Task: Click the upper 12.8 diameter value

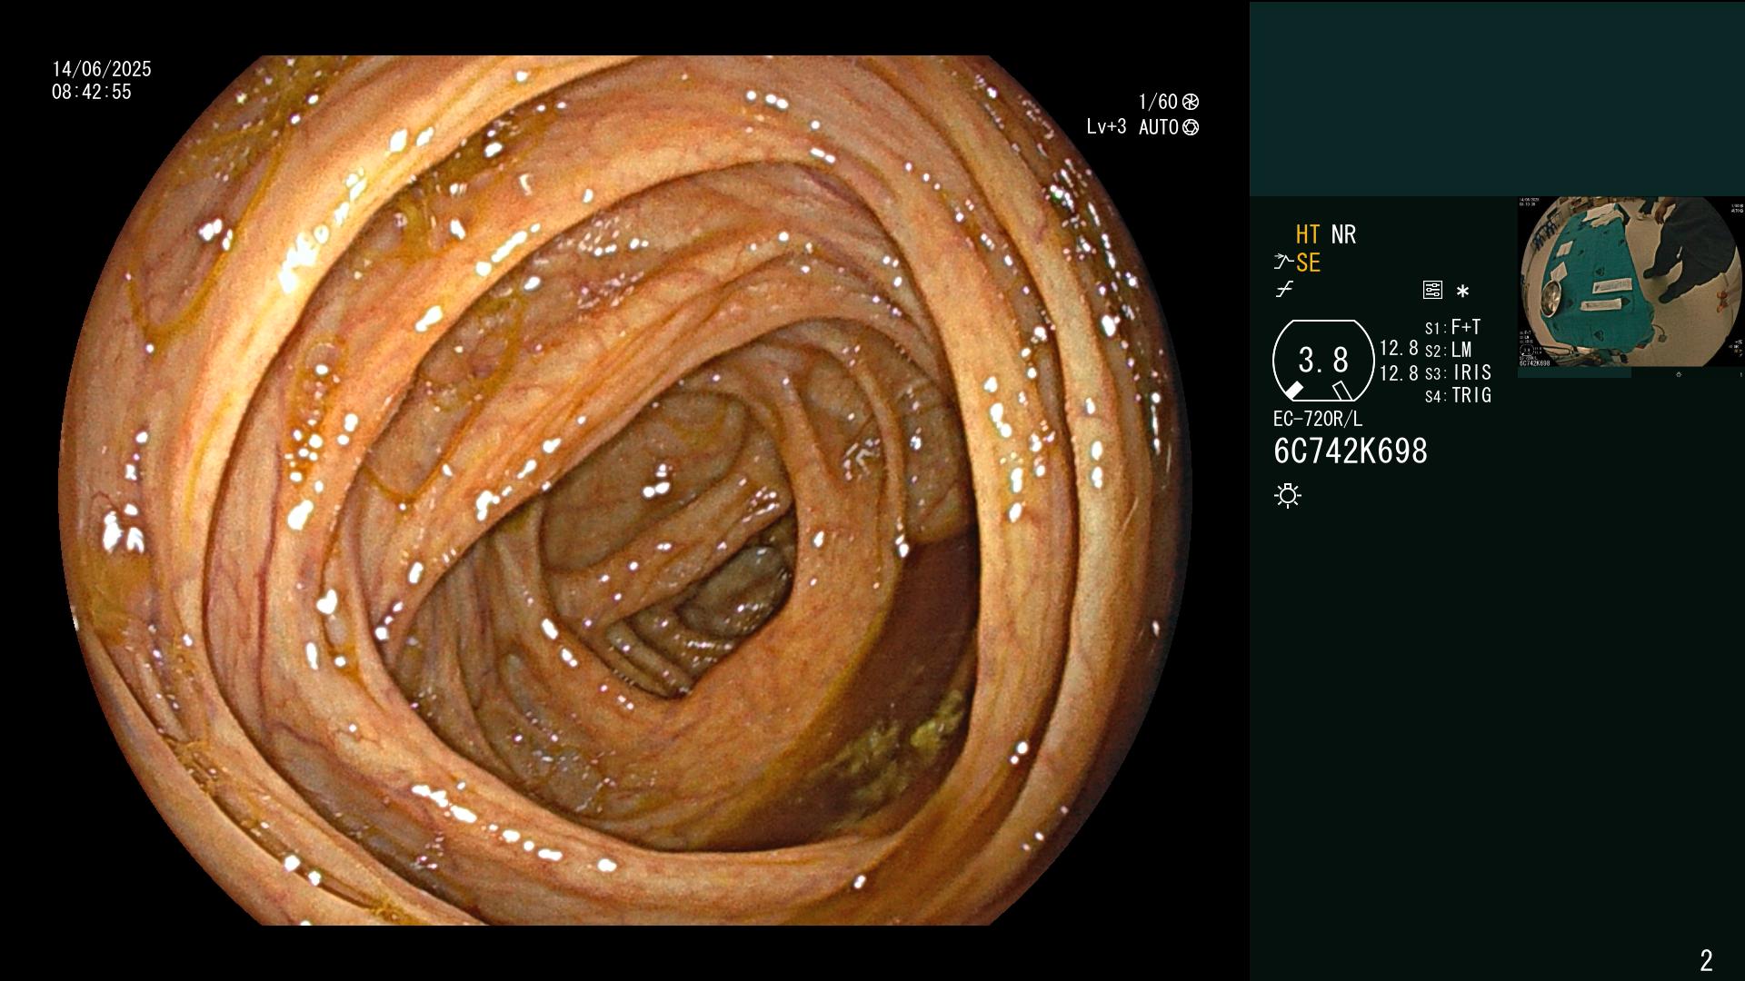Action: (1399, 348)
